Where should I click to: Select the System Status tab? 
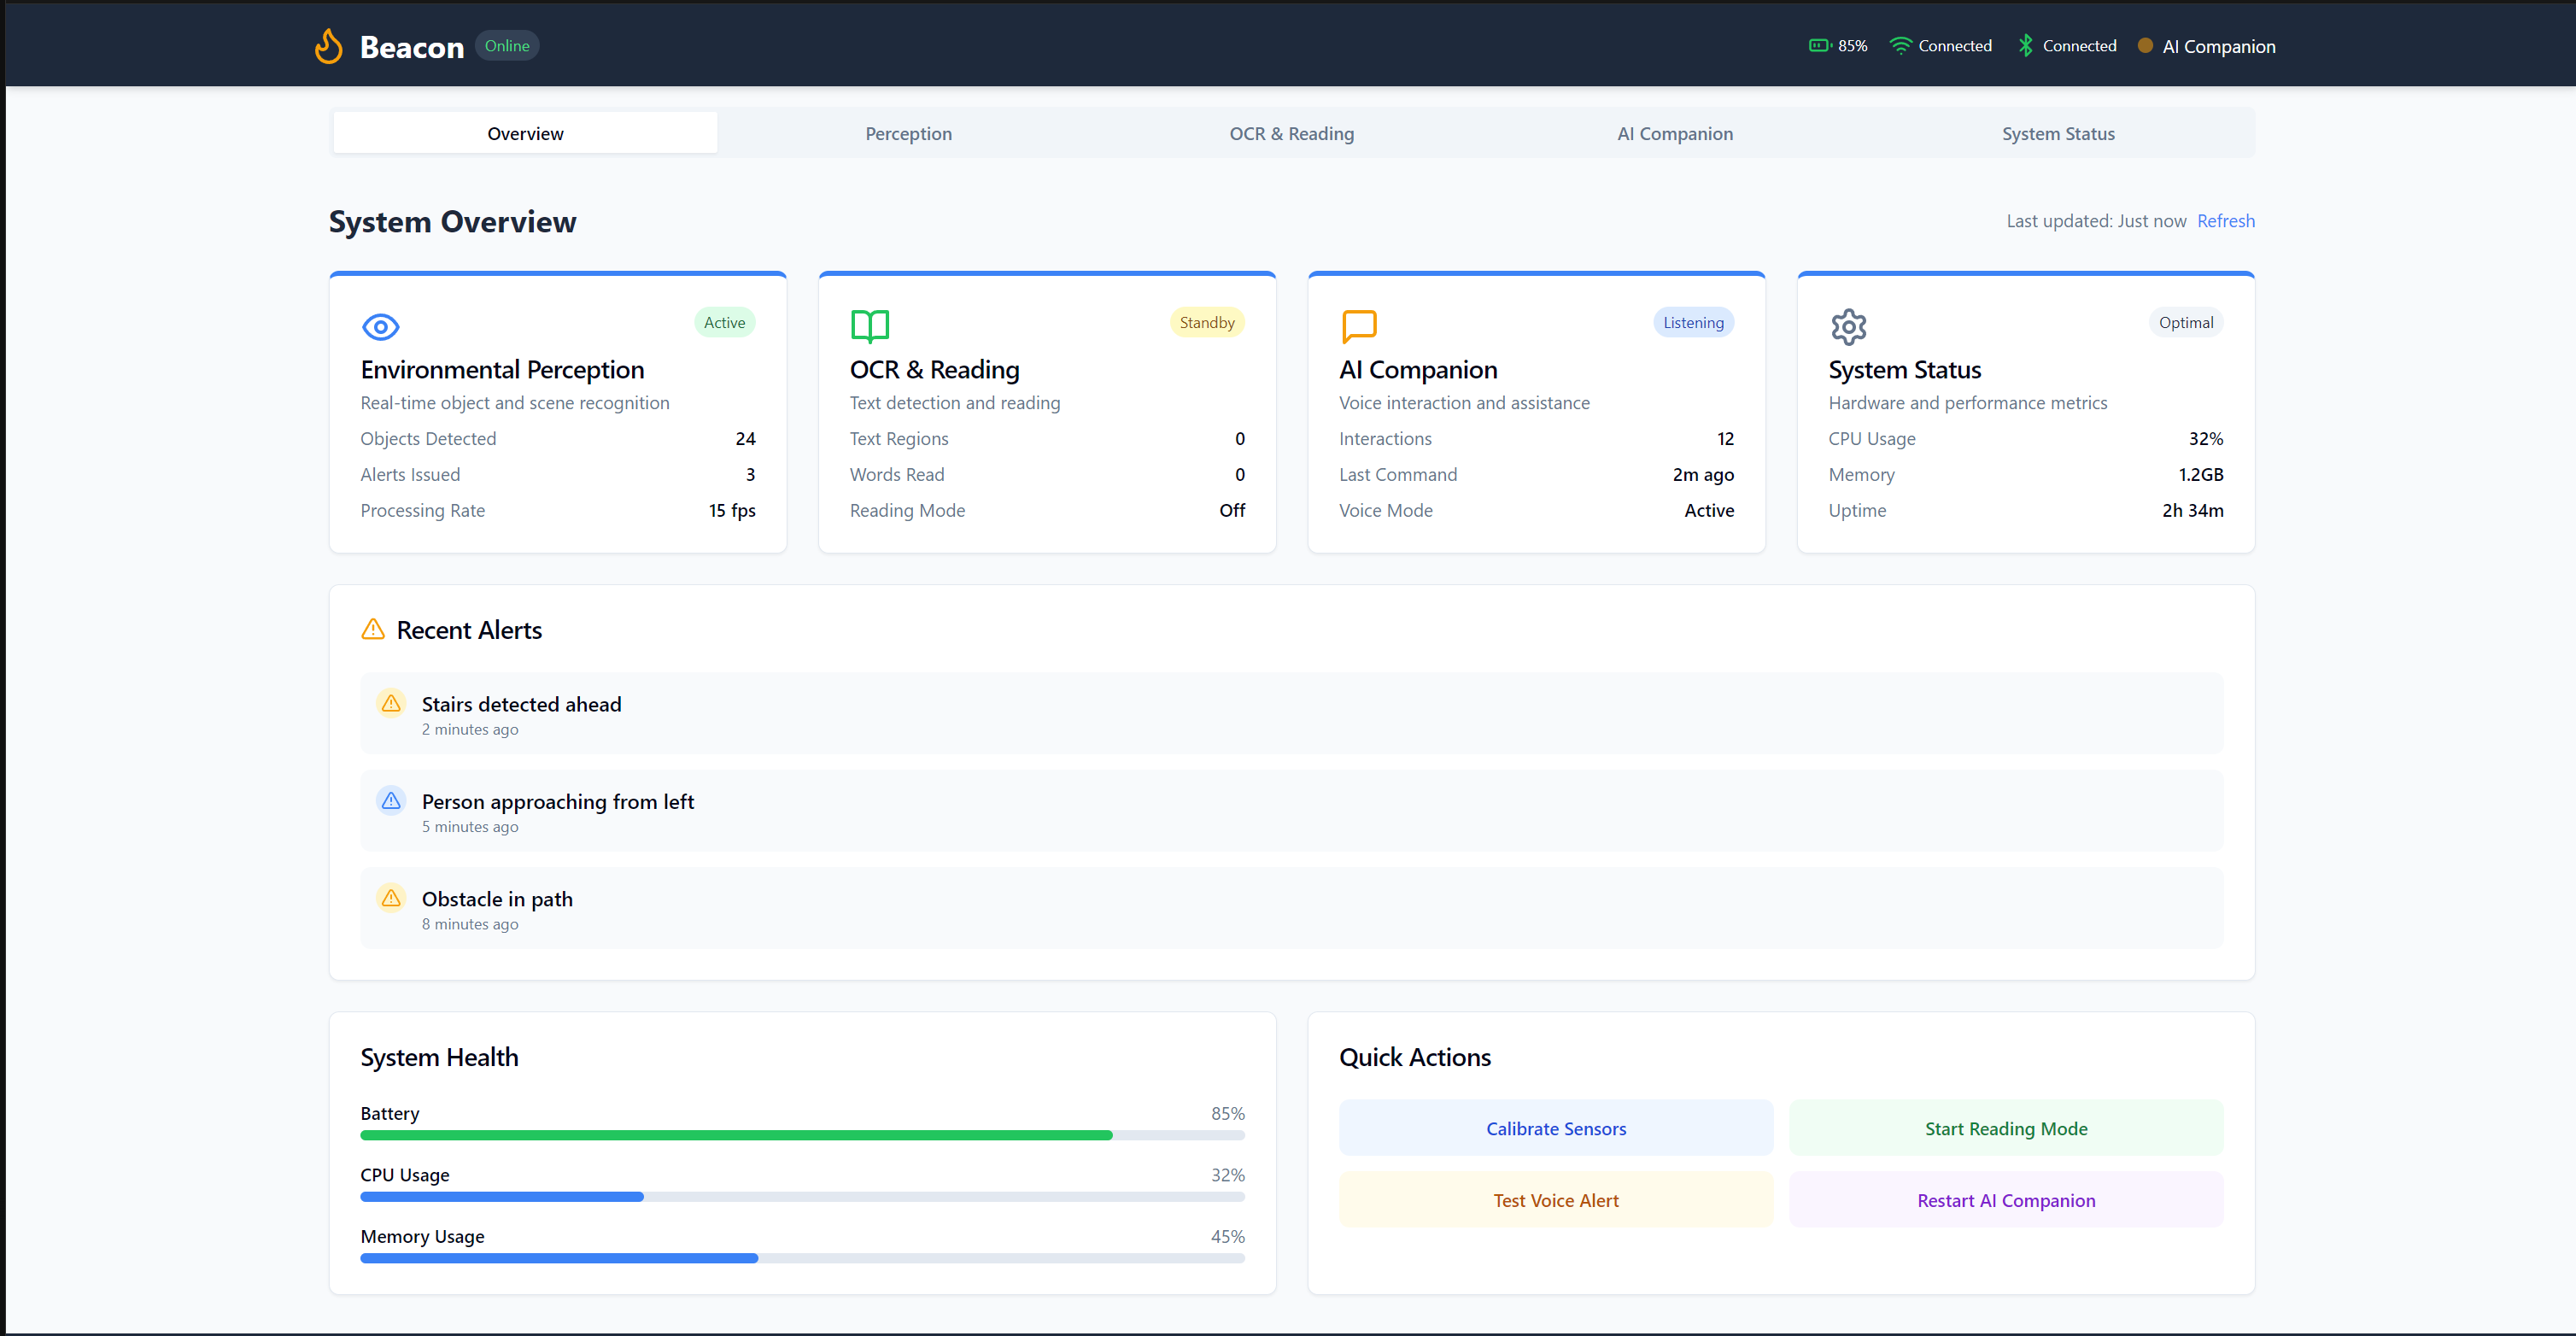click(2058, 133)
